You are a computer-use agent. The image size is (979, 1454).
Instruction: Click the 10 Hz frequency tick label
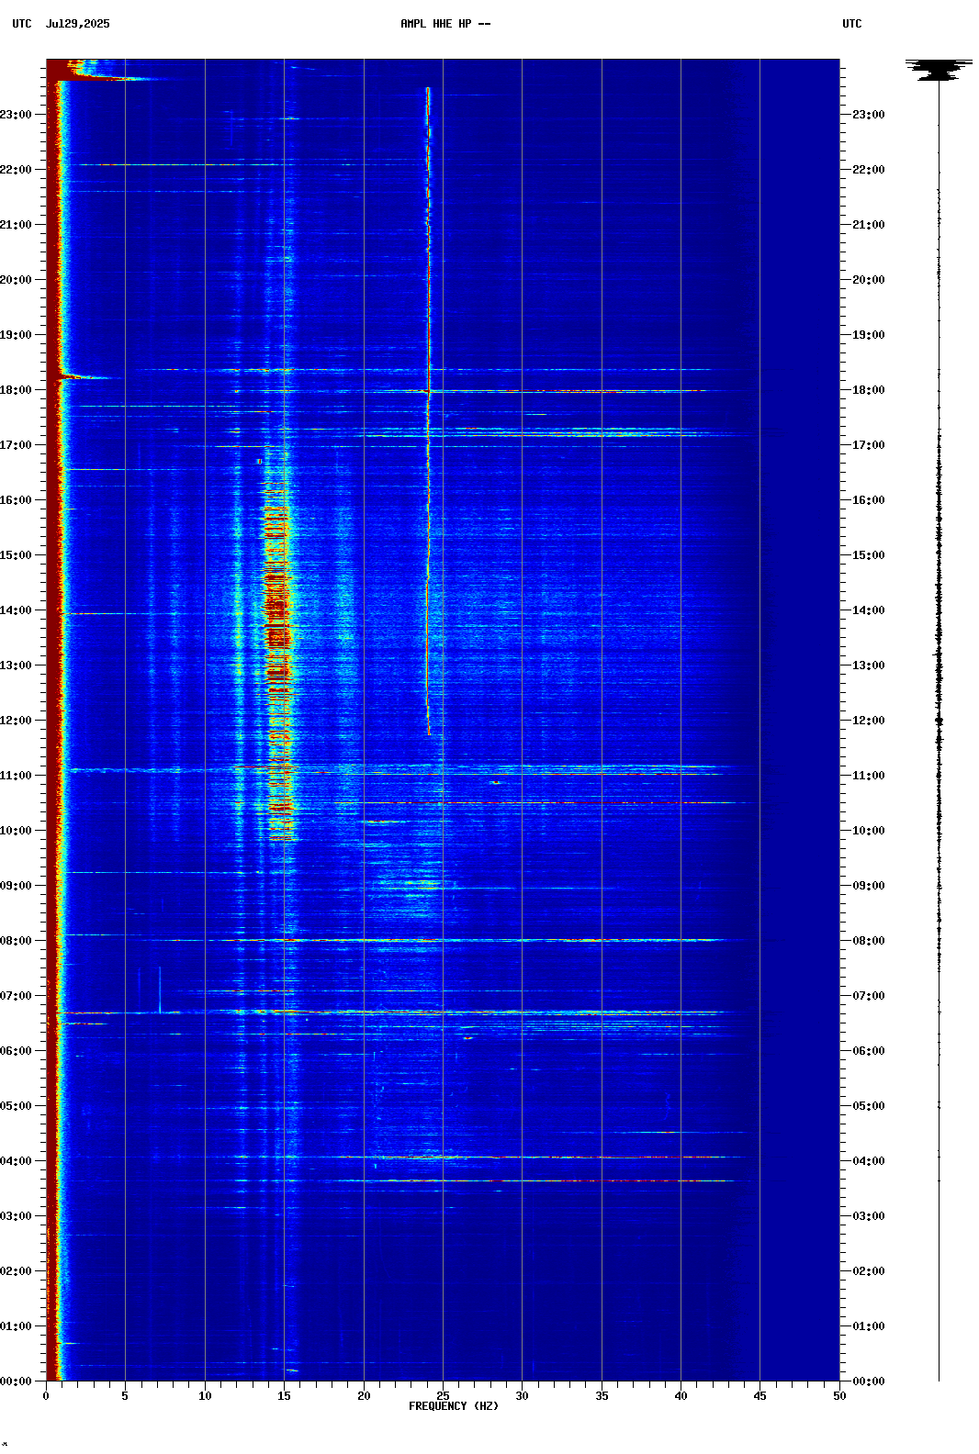point(205,1396)
